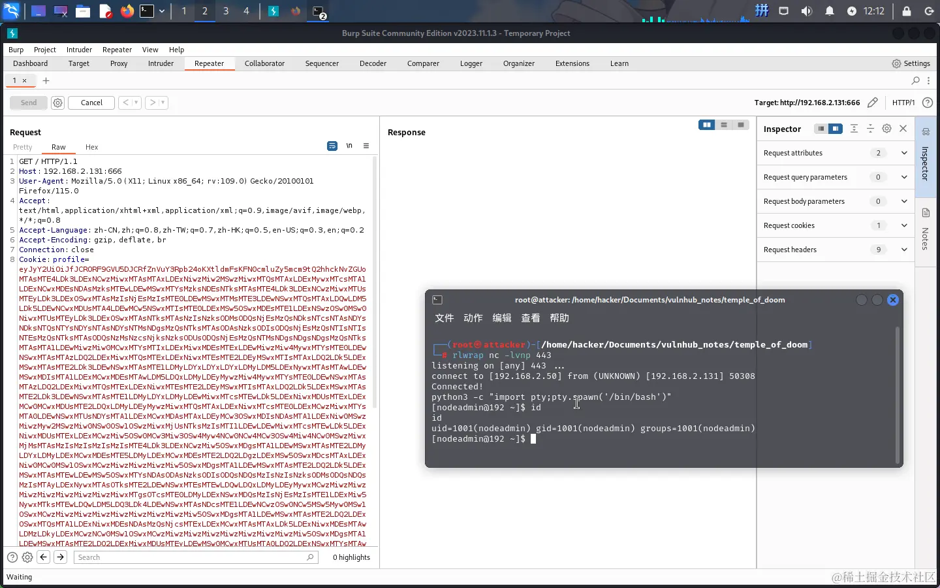The image size is (940, 588).
Task: Toggle non-printable characters (\n) display
Action: tap(349, 146)
